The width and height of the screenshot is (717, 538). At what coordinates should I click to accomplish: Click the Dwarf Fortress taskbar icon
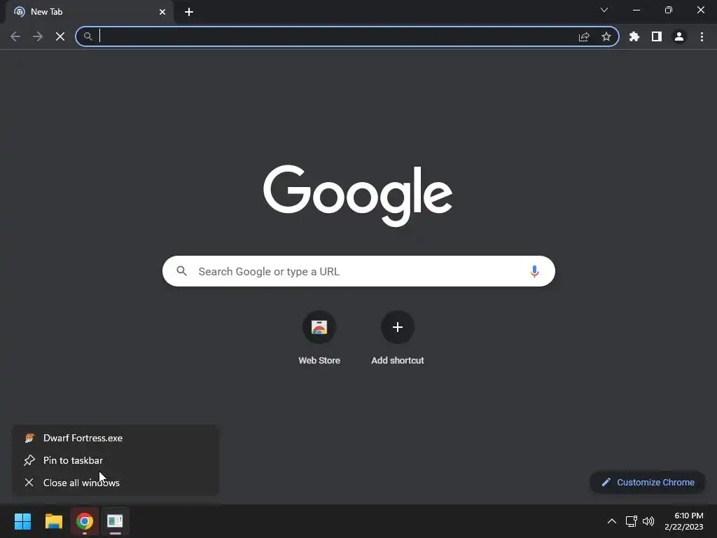pos(116,521)
